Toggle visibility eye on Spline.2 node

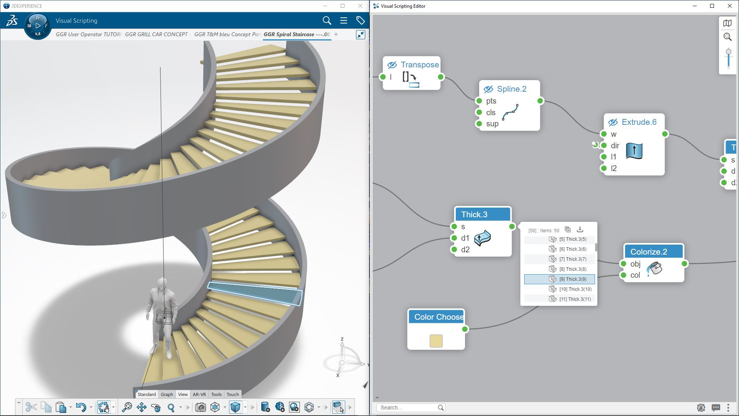488,89
